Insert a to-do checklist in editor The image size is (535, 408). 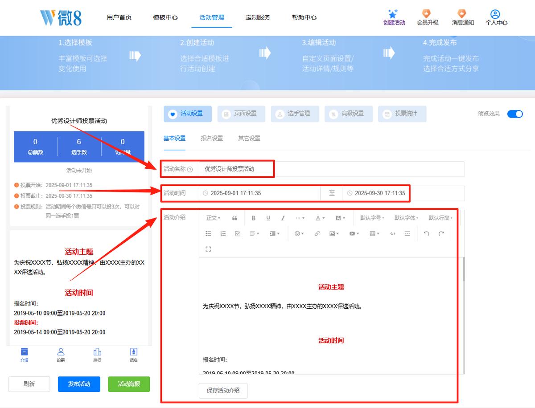point(238,233)
